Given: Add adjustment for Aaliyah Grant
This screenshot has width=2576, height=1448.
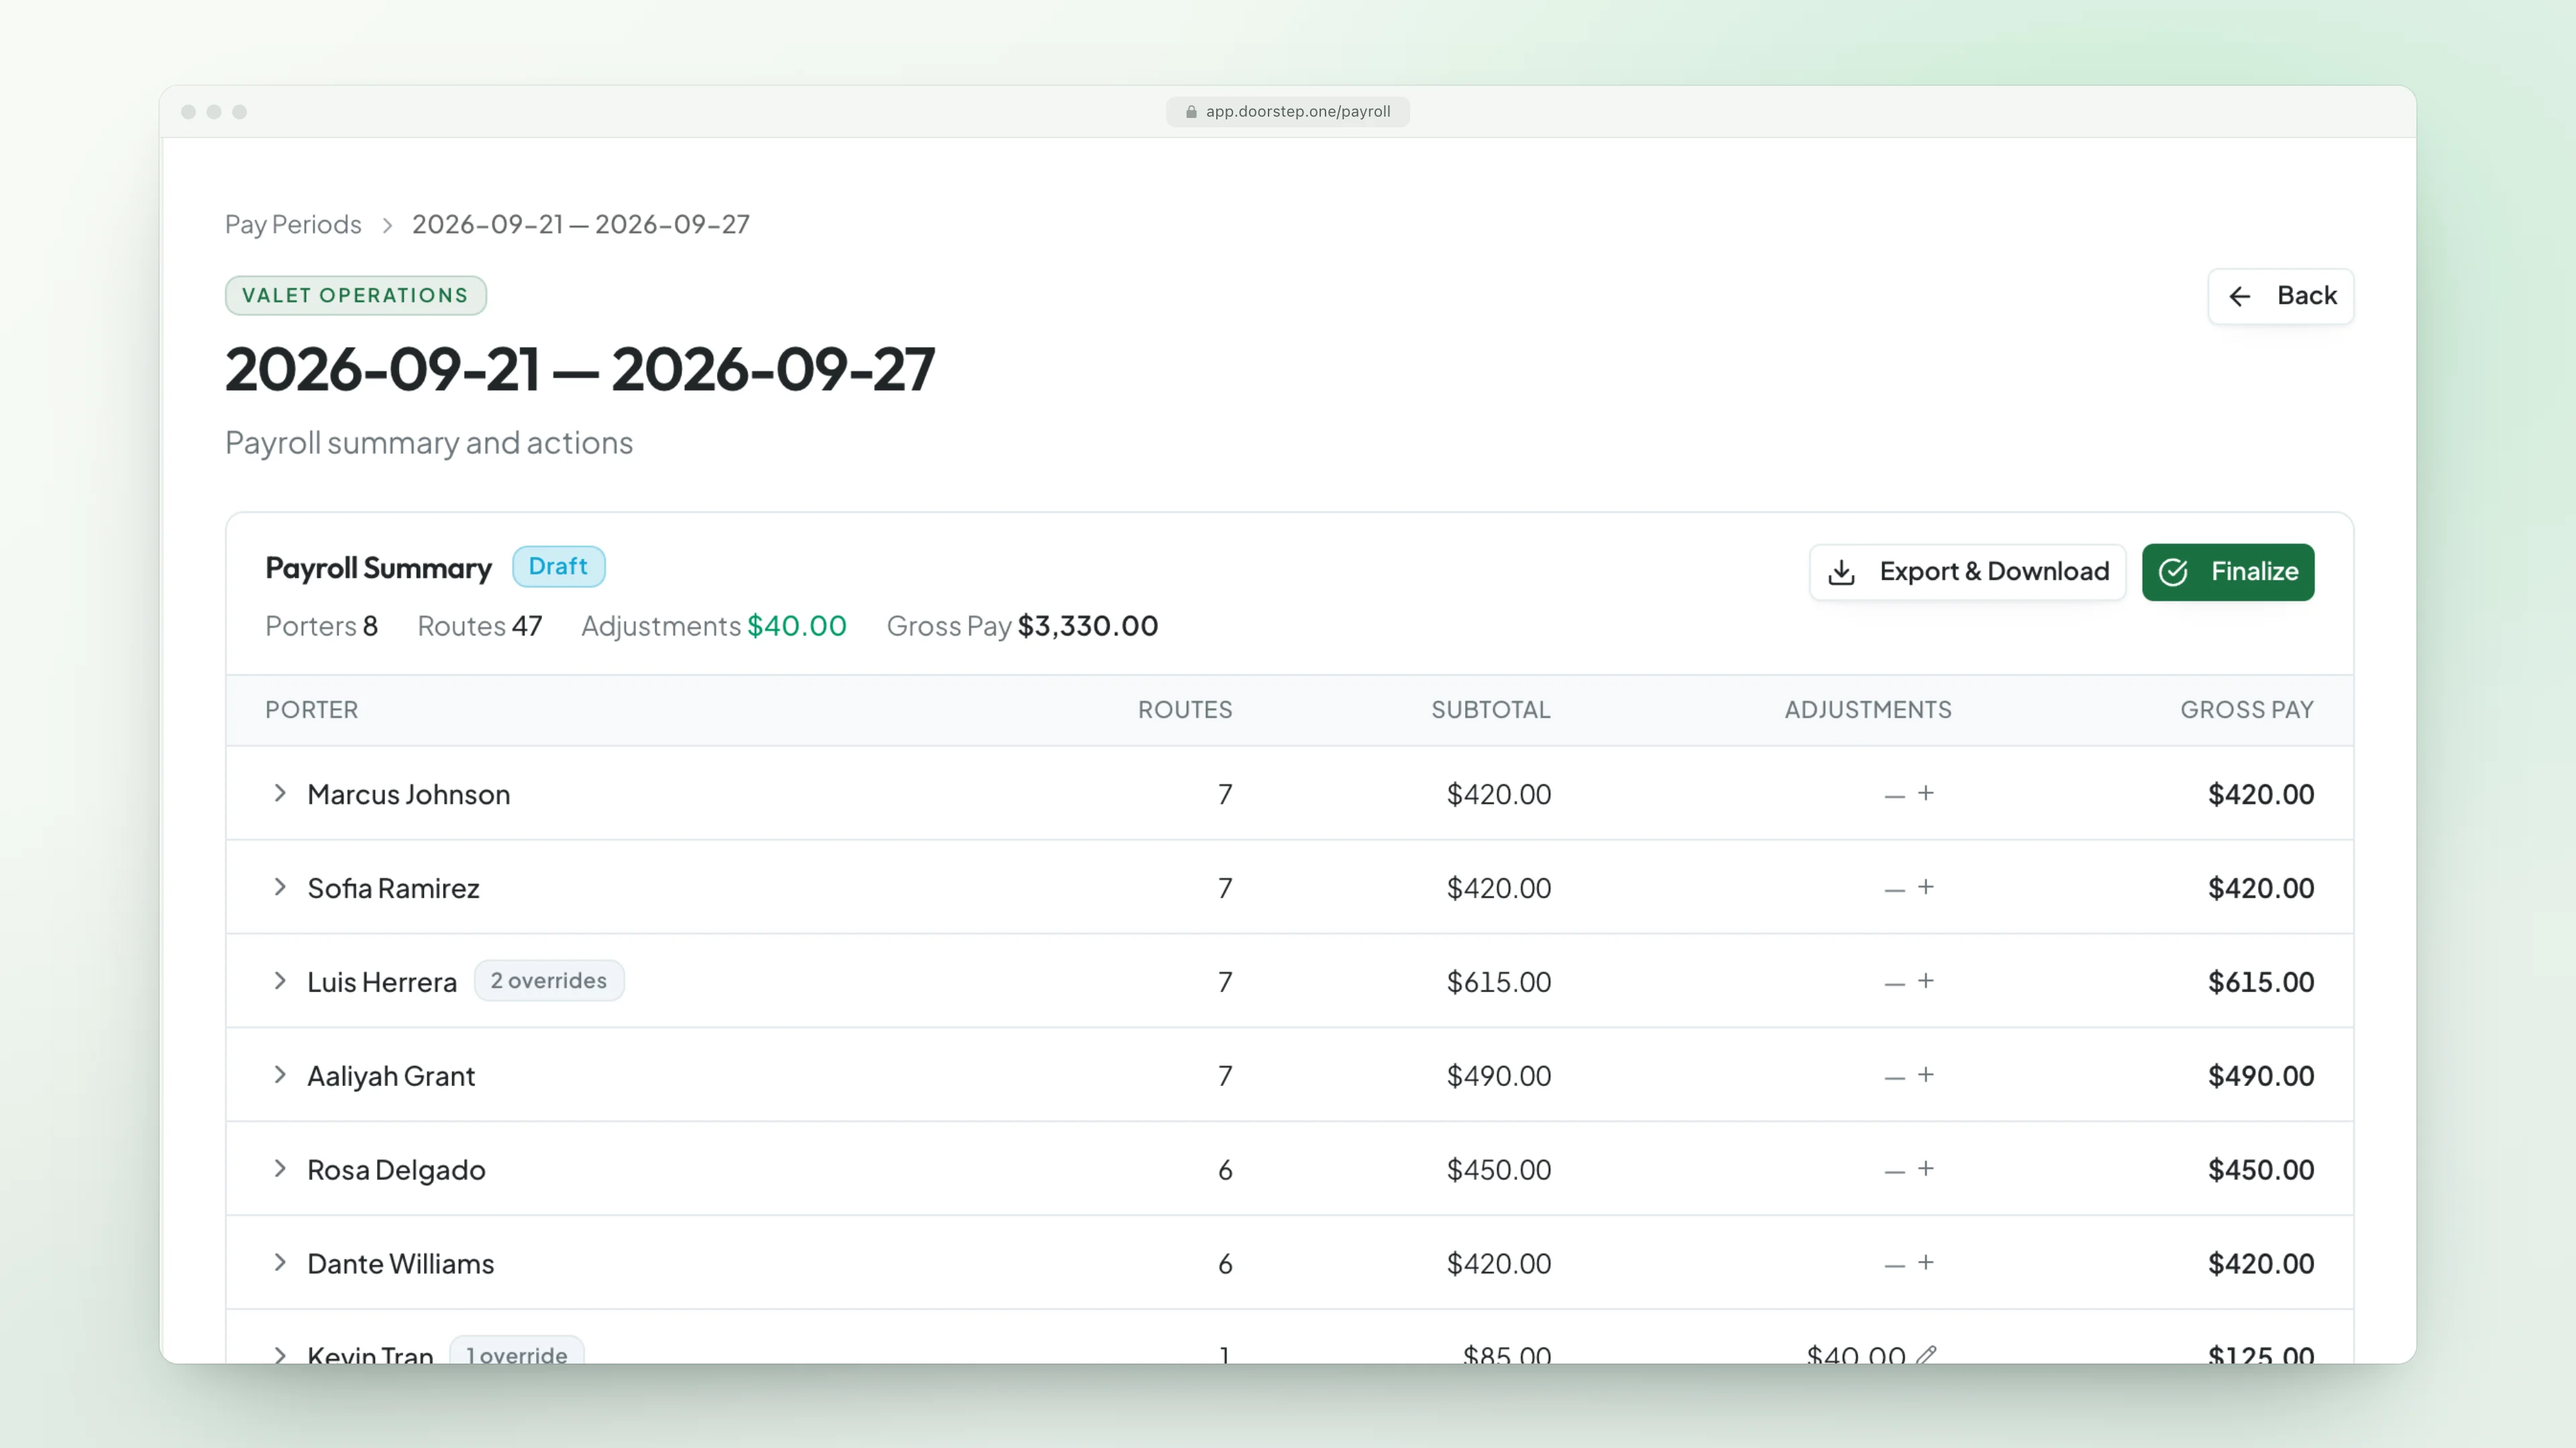Looking at the screenshot, I should tap(1925, 1075).
